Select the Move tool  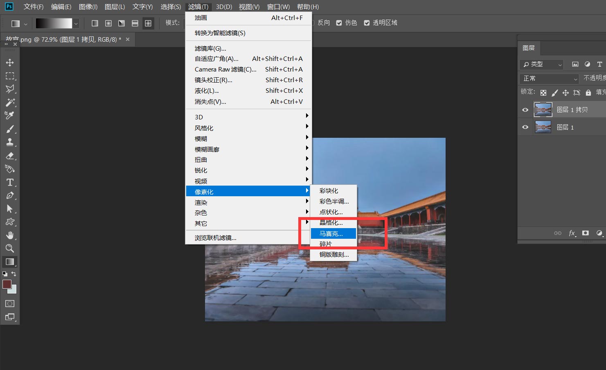[x=10, y=63]
